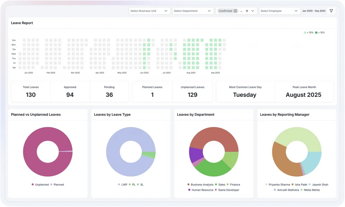Viewport: 345px width, 207px height.
Task: Click the filter funnel icon
Action: coord(331,11)
